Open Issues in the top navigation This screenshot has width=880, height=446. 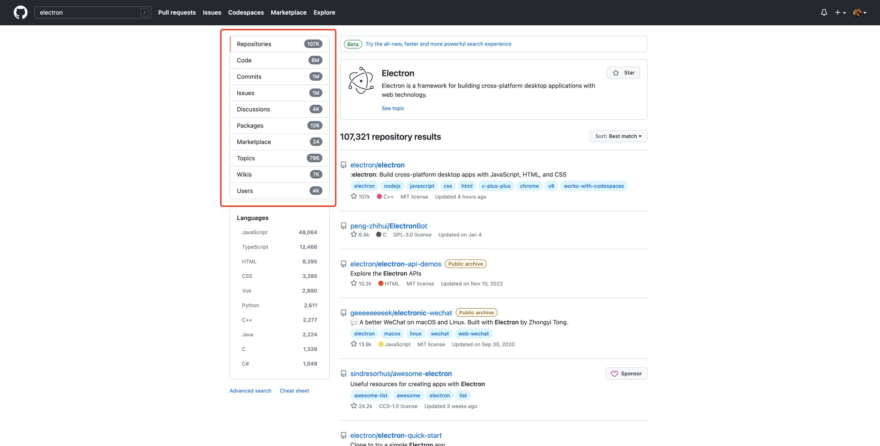point(212,12)
